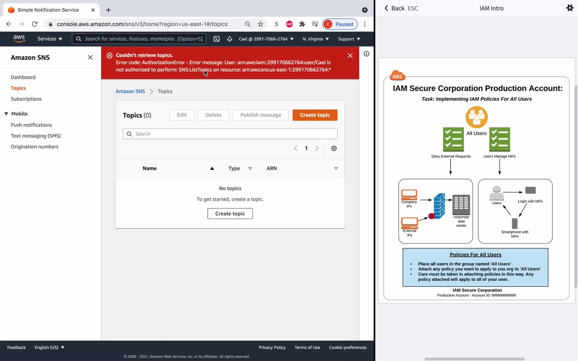Image resolution: width=578 pixels, height=361 pixels.
Task: Follow Amazon SNS breadcrumb link
Action: pyautogui.click(x=130, y=91)
